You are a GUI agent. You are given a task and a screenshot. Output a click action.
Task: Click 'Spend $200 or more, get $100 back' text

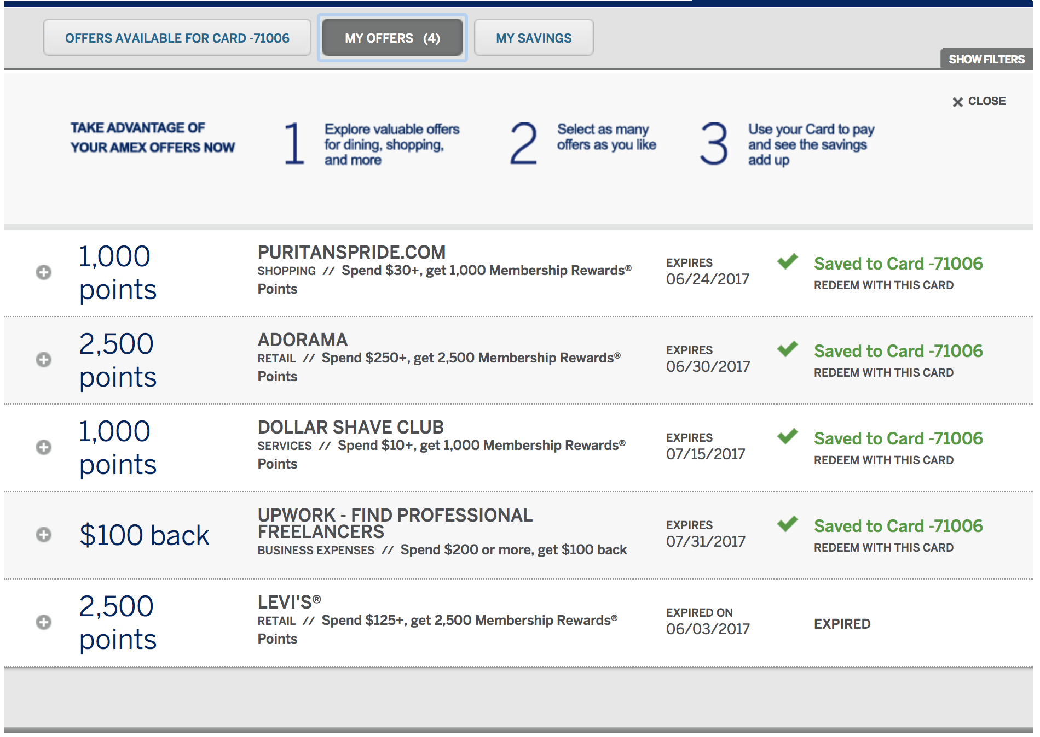pos(513,550)
